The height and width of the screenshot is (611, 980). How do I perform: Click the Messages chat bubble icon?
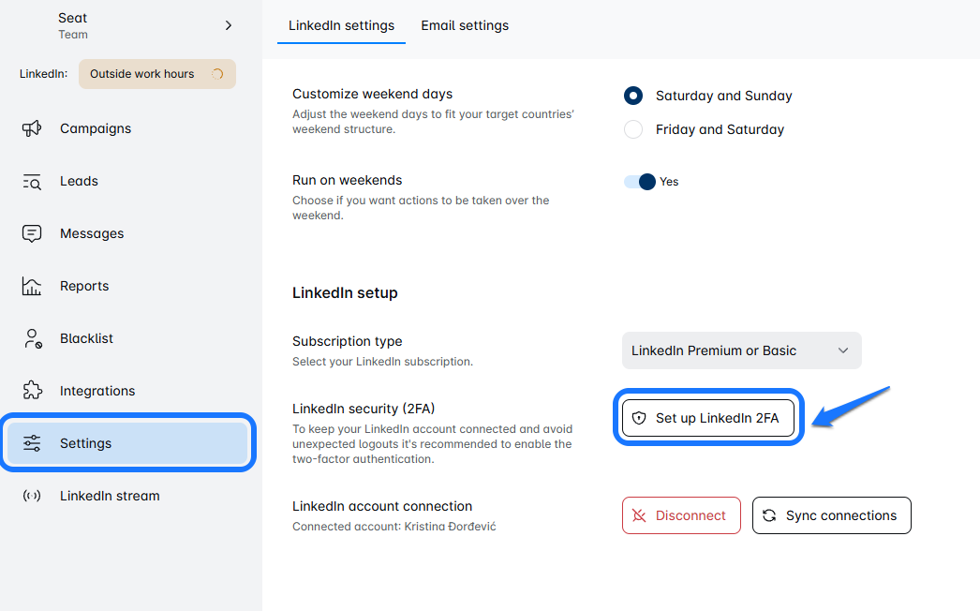32,234
